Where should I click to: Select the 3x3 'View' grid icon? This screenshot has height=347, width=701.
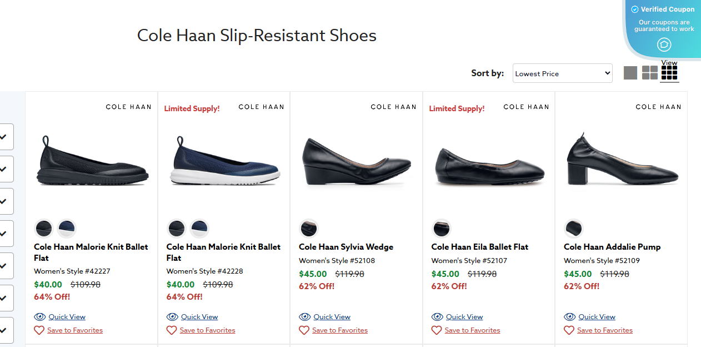[x=669, y=72]
